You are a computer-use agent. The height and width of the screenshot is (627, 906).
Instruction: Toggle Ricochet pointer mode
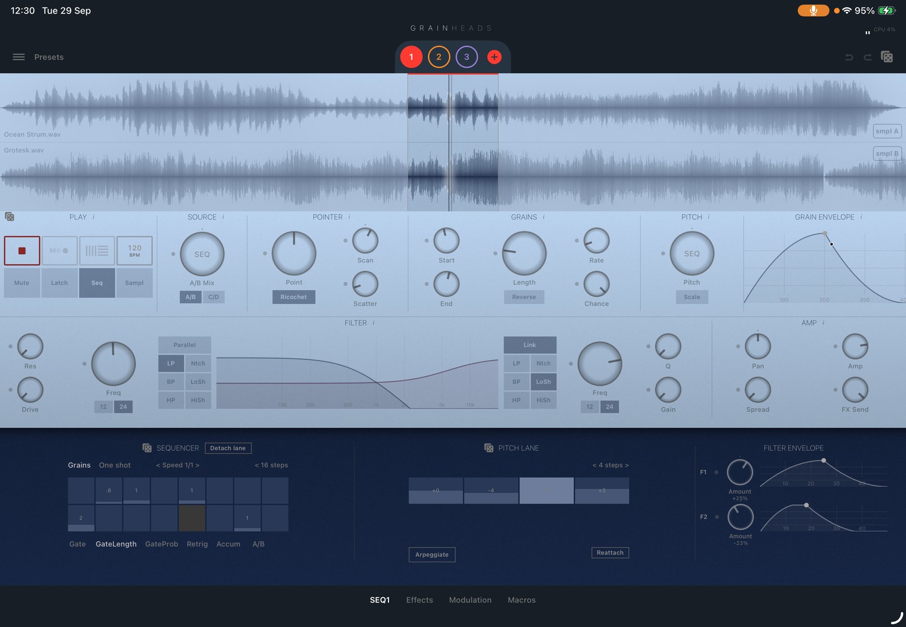click(293, 297)
